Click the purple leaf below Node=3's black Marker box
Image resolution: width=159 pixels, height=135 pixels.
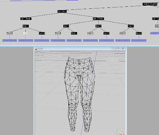[139, 40]
